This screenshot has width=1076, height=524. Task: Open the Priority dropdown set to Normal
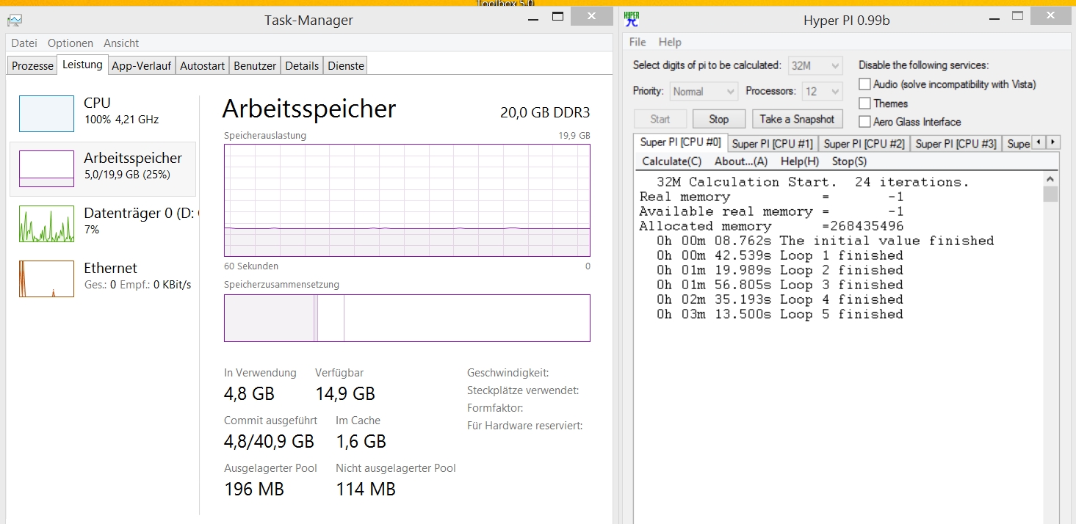(703, 92)
